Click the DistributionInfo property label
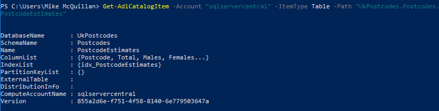The width and height of the screenshot is (439, 111). point(30,87)
